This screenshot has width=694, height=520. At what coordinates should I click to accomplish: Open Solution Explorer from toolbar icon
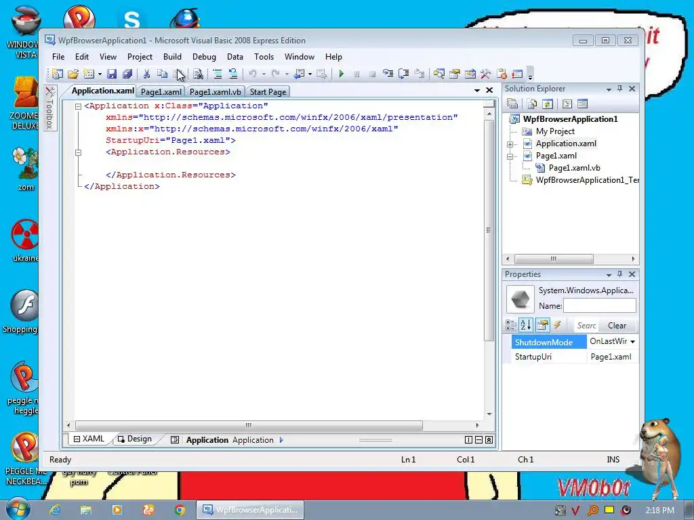pos(438,74)
